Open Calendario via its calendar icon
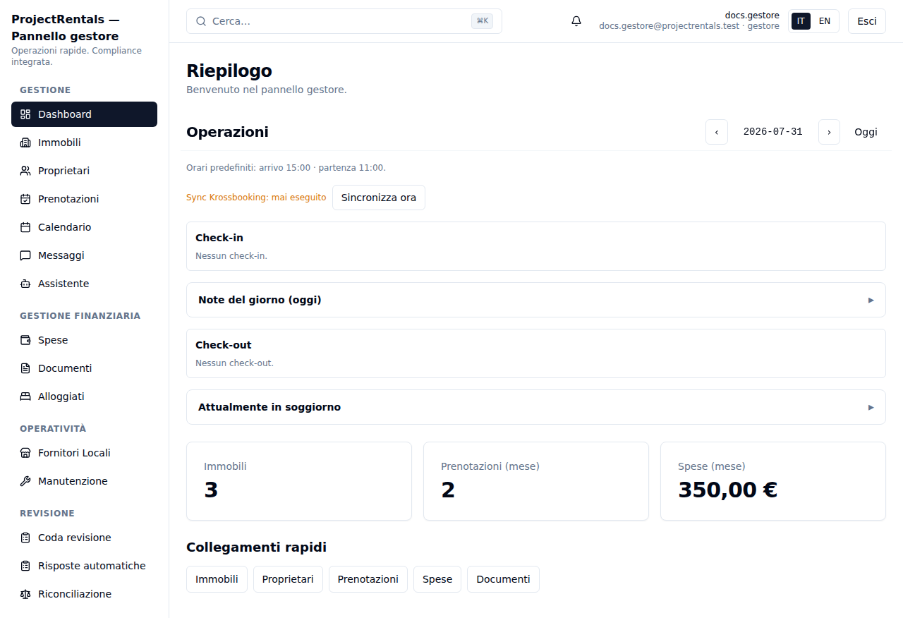903x618 pixels. coord(25,227)
